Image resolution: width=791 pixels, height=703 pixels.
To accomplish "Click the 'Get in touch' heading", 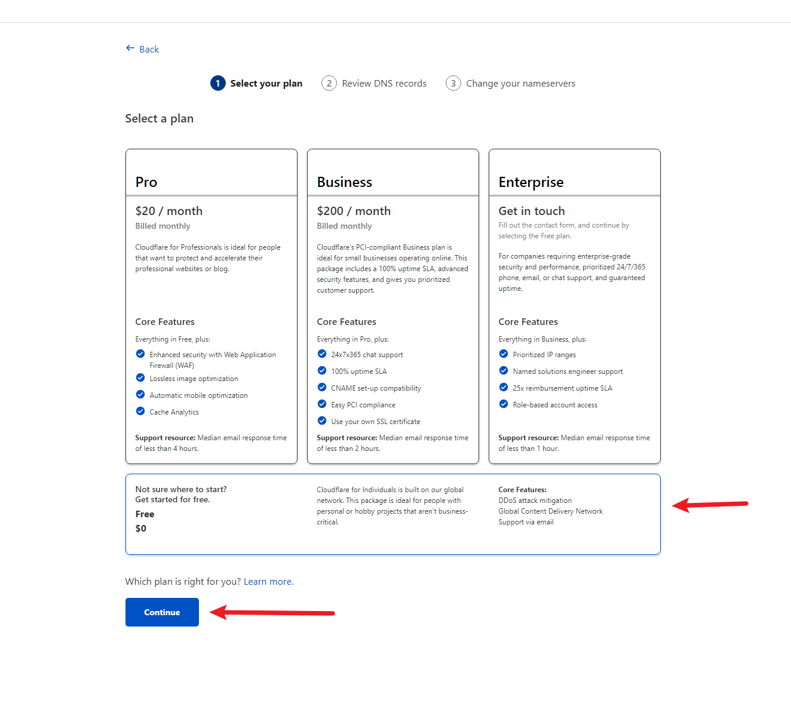I will coord(532,211).
